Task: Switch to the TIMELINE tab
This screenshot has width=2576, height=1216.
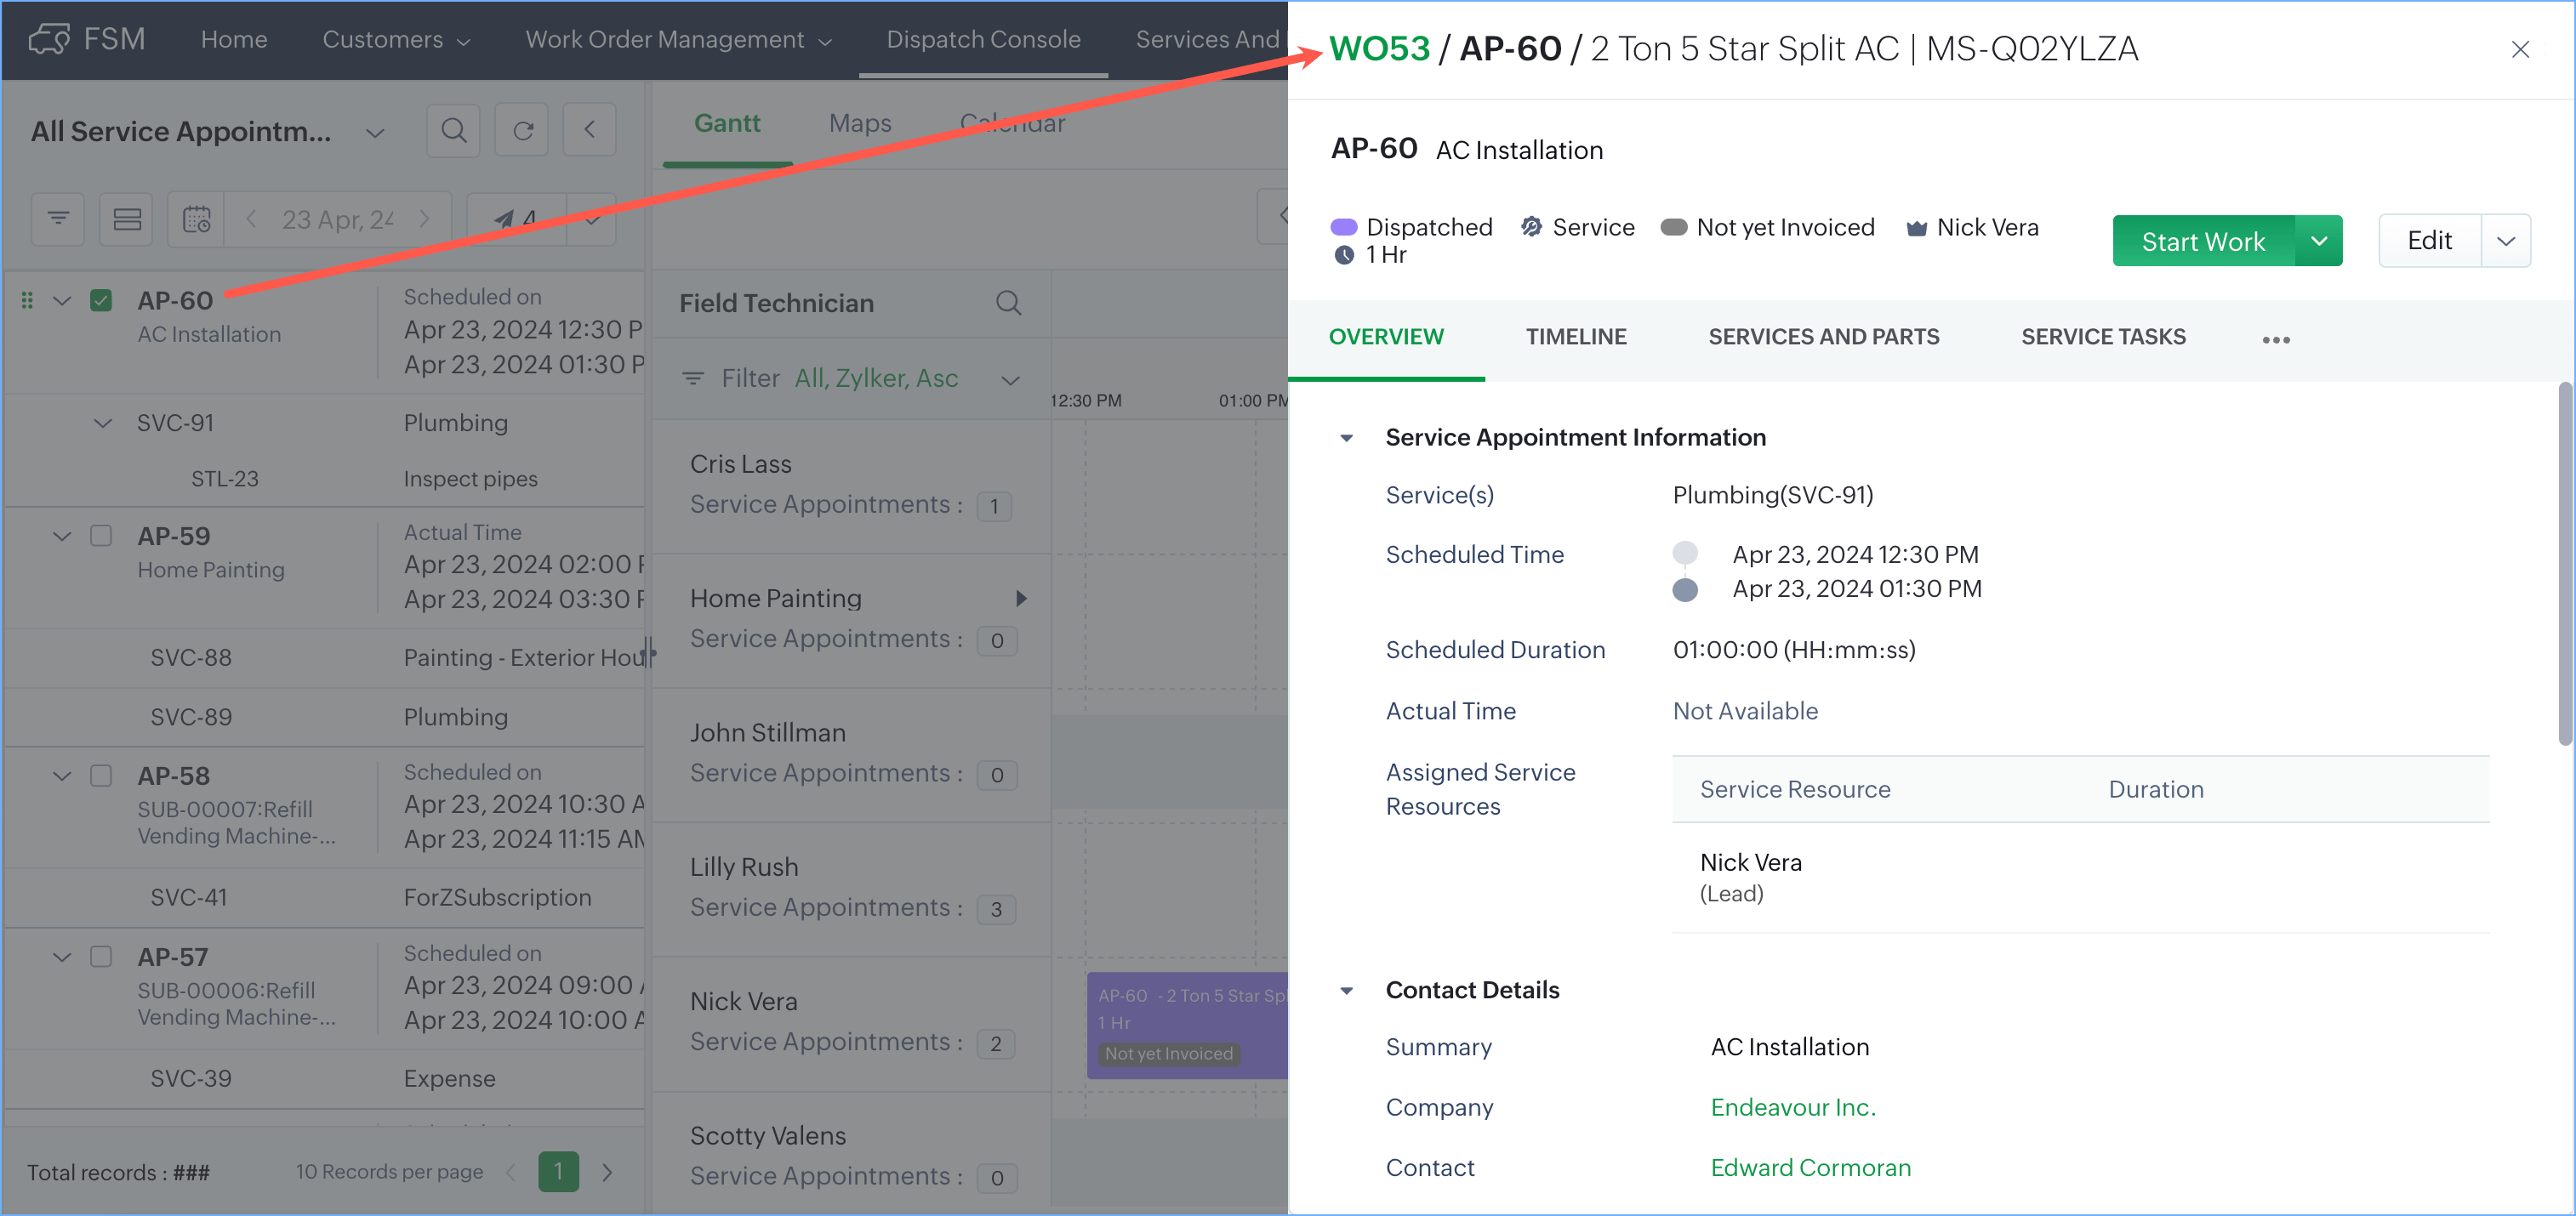Action: click(x=1575, y=337)
